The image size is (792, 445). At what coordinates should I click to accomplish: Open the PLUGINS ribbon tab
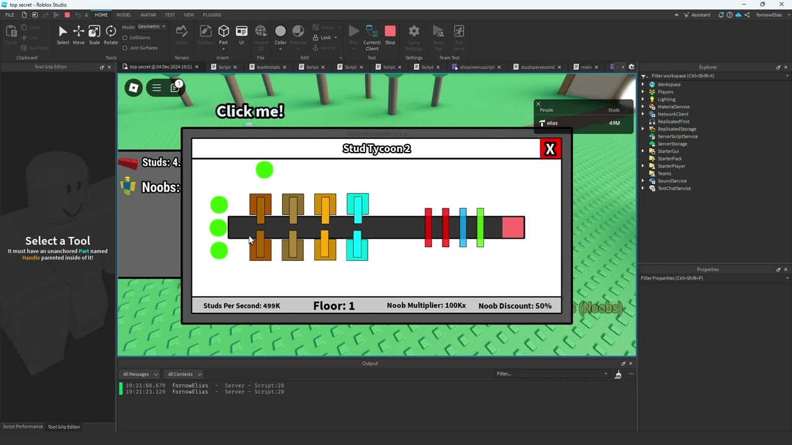click(212, 15)
